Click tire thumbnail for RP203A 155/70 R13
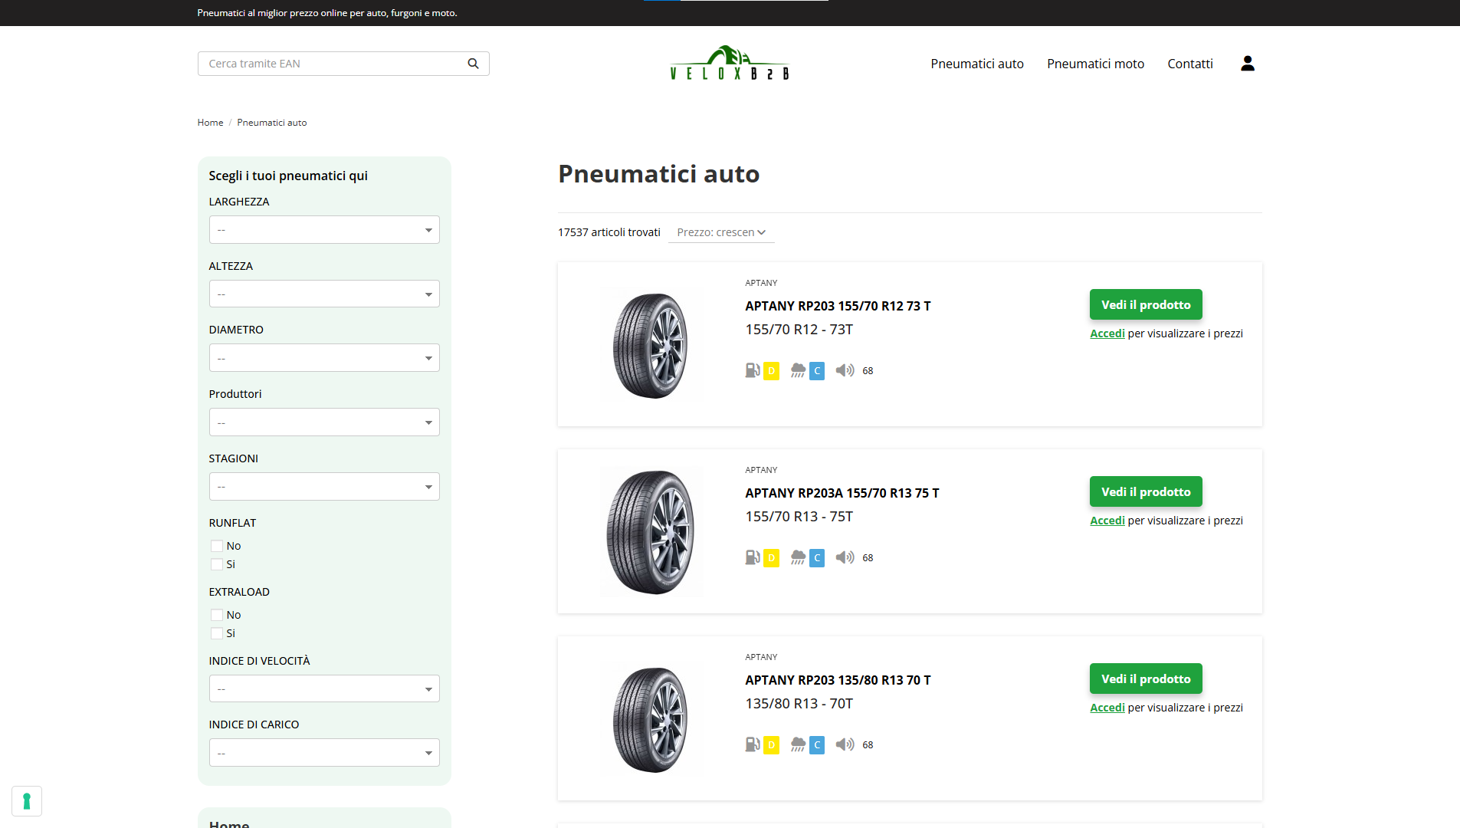 click(x=651, y=532)
